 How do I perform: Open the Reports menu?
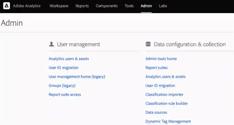click(x=82, y=6)
